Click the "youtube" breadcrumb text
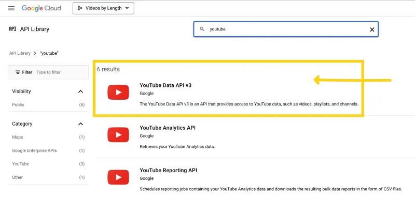The image size is (415, 199). [x=49, y=53]
